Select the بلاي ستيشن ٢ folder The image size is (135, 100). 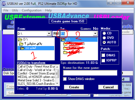point(31,44)
